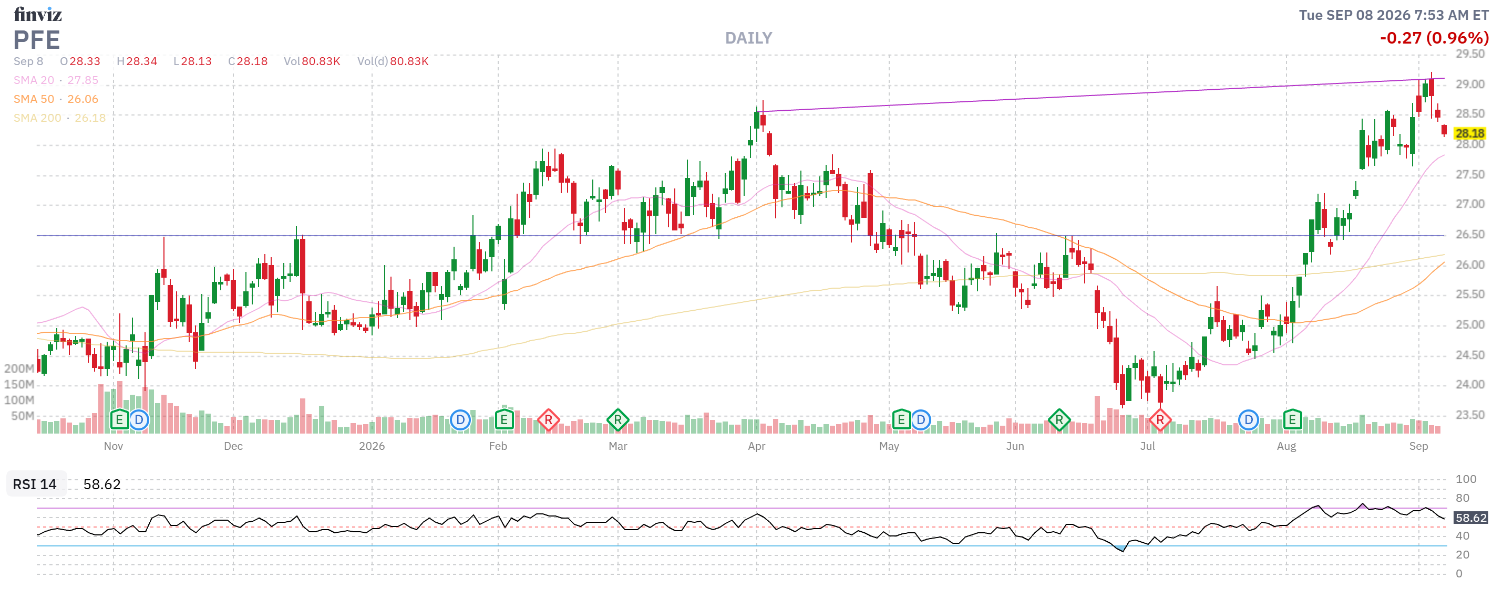The height and width of the screenshot is (590, 1503).
Task: Open the May dividend D marker
Action: pos(921,419)
